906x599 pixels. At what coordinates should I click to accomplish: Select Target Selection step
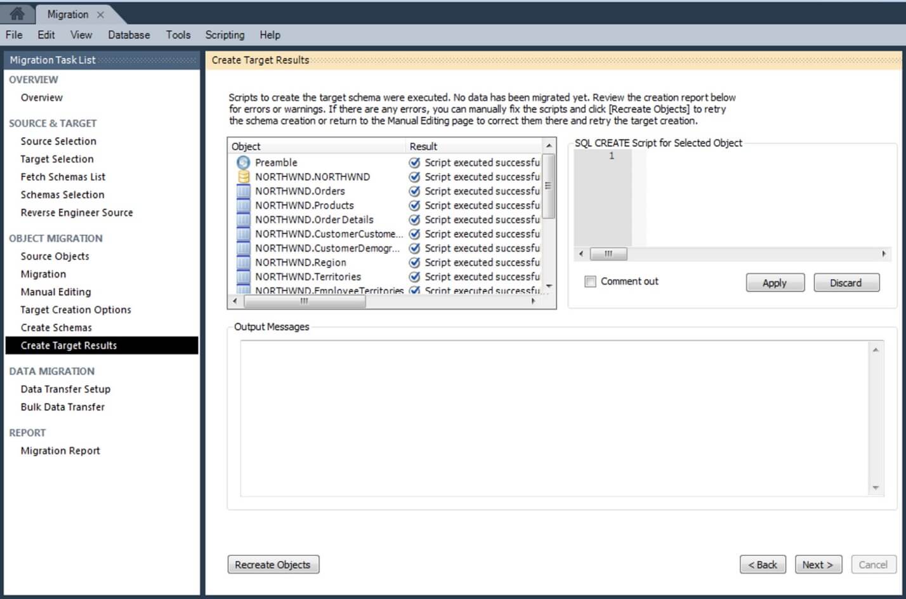click(x=57, y=159)
